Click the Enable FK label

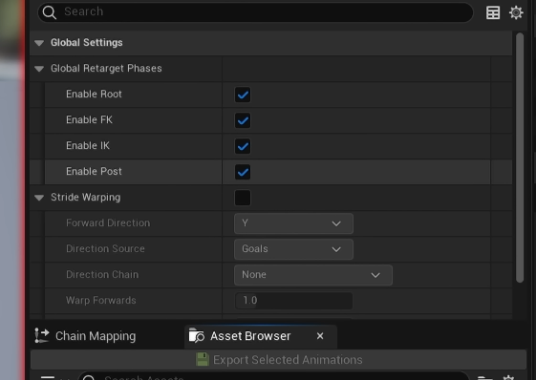pyautogui.click(x=89, y=120)
